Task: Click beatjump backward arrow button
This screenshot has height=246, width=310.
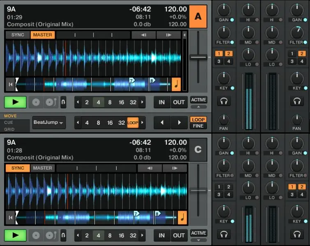Action: click(x=163, y=123)
